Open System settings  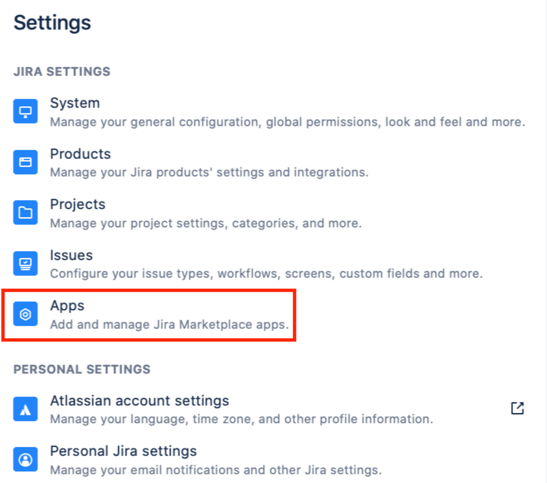(75, 103)
